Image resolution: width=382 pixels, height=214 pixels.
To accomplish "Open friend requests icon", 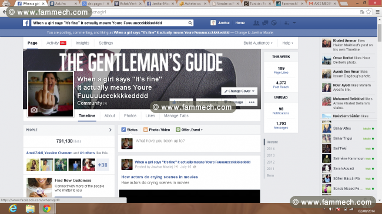I will coord(256,23).
